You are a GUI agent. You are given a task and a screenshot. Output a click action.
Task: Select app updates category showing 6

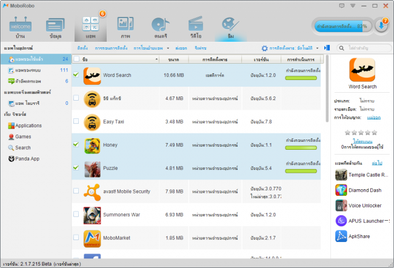36,81
